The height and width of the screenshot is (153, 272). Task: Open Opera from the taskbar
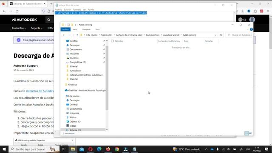[91, 149]
